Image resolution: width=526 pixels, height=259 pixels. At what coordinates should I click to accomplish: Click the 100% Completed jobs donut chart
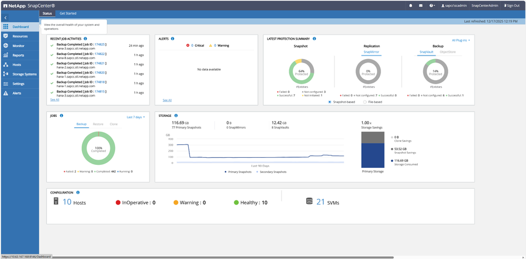pos(98,149)
